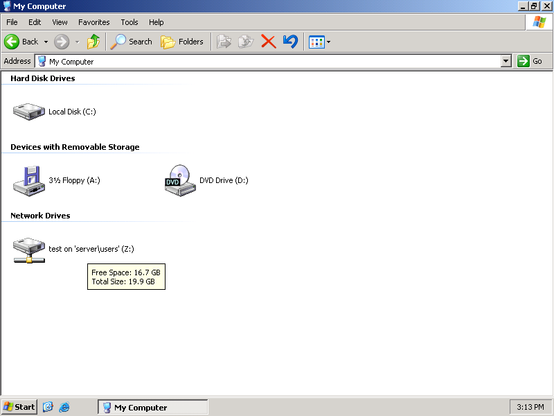This screenshot has height=416, width=554.
Task: Click the My Computer taskbar button
Action: pyautogui.click(x=152, y=407)
